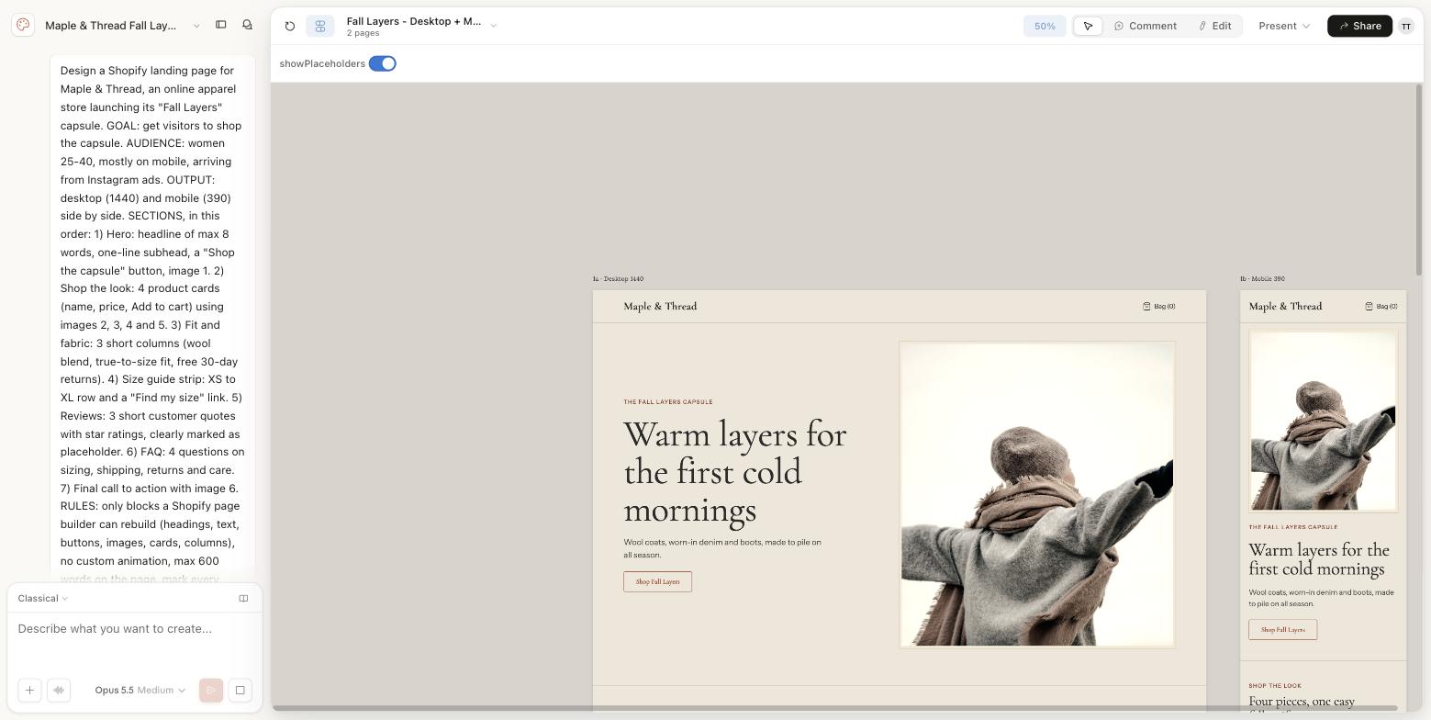Click 'SHOP THE LOOK' label in mobile mockup
Viewport: 1431px width, 720px height.
click(1275, 686)
